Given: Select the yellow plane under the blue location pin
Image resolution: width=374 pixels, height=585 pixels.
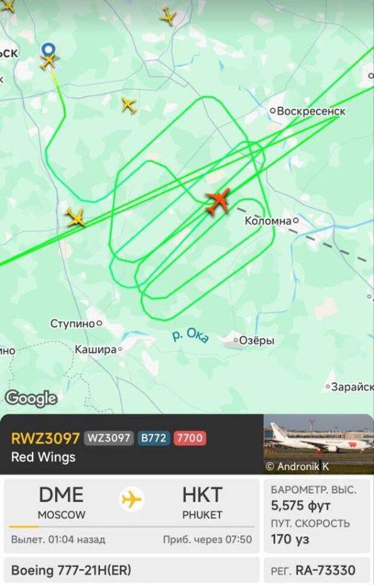Looking at the screenshot, I should coord(48,62).
